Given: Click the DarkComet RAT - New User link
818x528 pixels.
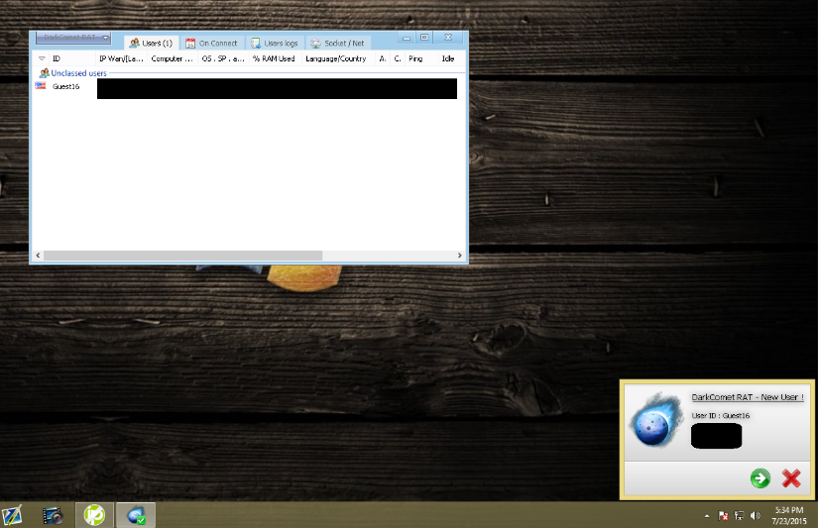Looking at the screenshot, I should point(748,397).
